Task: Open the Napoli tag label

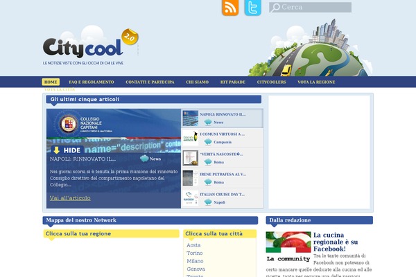Action: 219,202
